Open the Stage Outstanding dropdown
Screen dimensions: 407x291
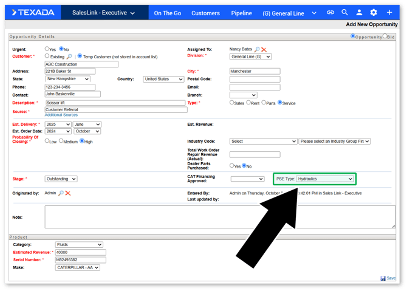61,179
